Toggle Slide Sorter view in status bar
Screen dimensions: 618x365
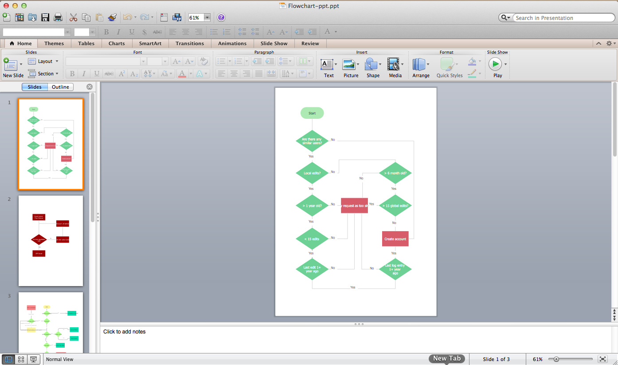tap(21, 360)
